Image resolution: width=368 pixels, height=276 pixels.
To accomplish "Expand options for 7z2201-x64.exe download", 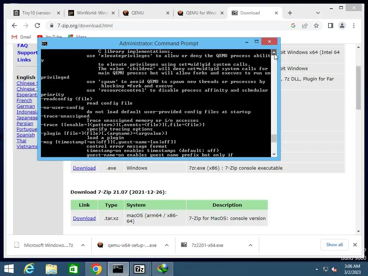I will [250, 245].
